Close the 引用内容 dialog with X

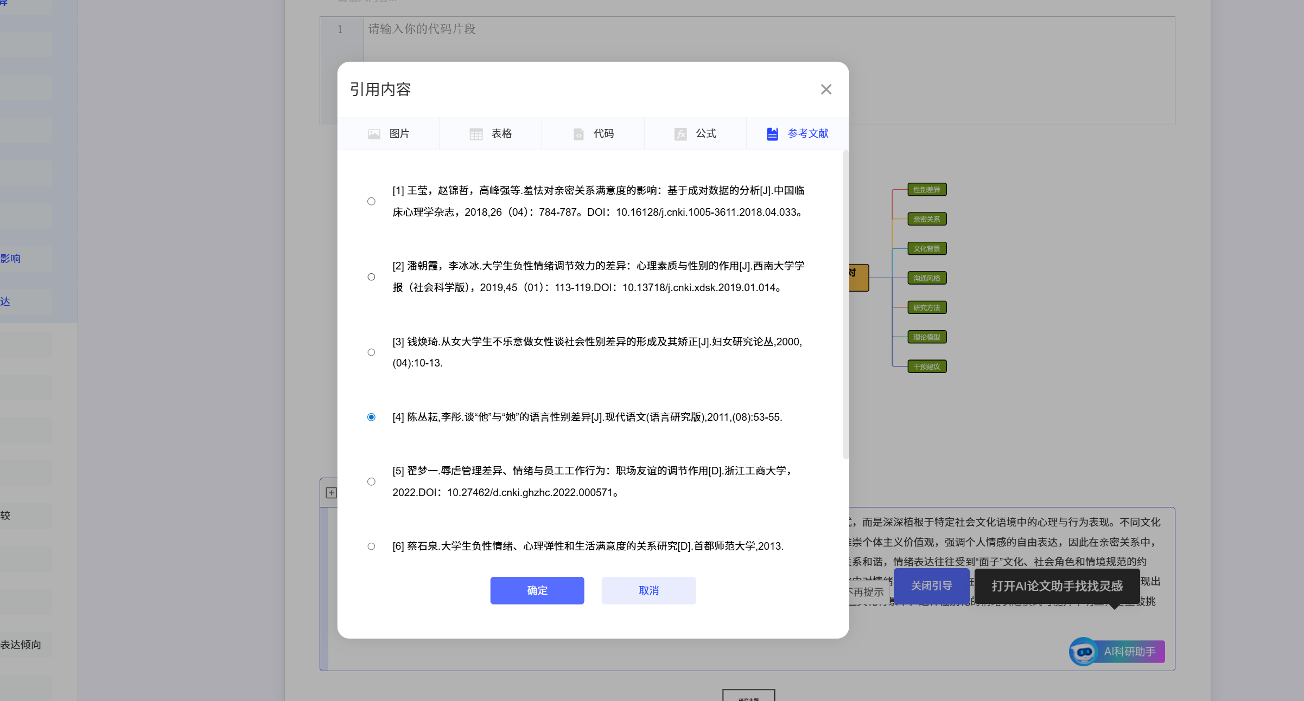[x=826, y=89]
